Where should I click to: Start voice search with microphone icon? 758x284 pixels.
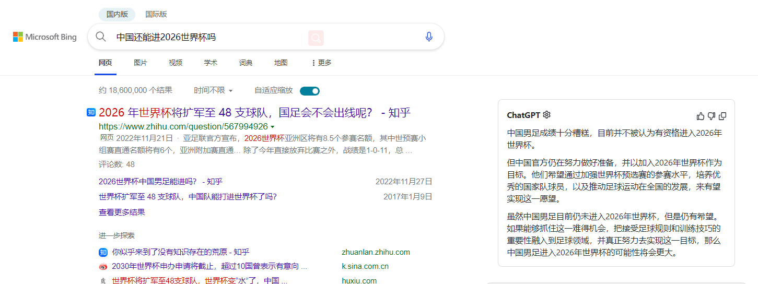pyautogui.click(x=429, y=37)
